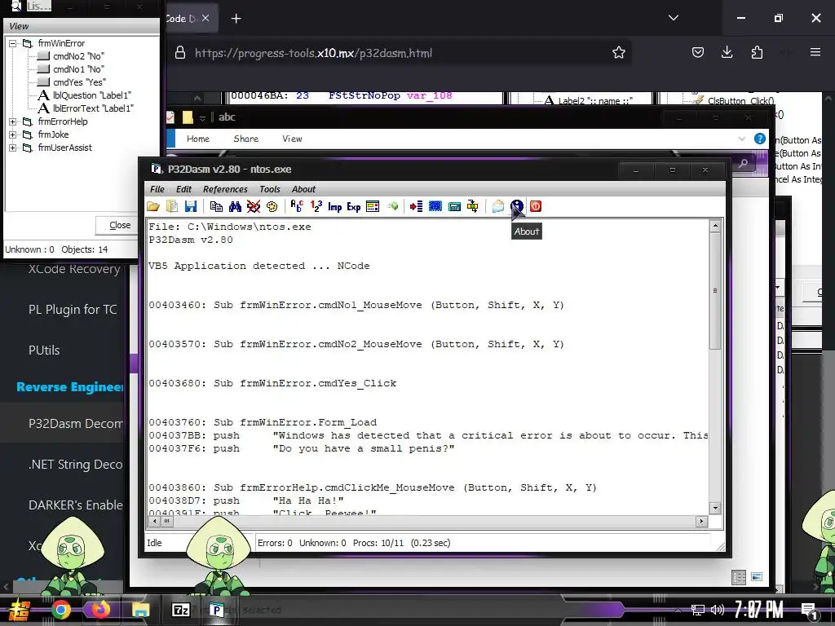Open 7-Zip from the taskbar

(180, 610)
